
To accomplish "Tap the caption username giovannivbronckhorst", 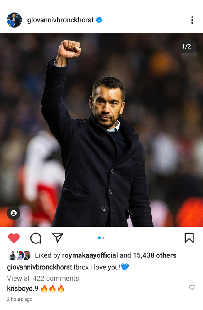I will pyautogui.click(x=40, y=267).
